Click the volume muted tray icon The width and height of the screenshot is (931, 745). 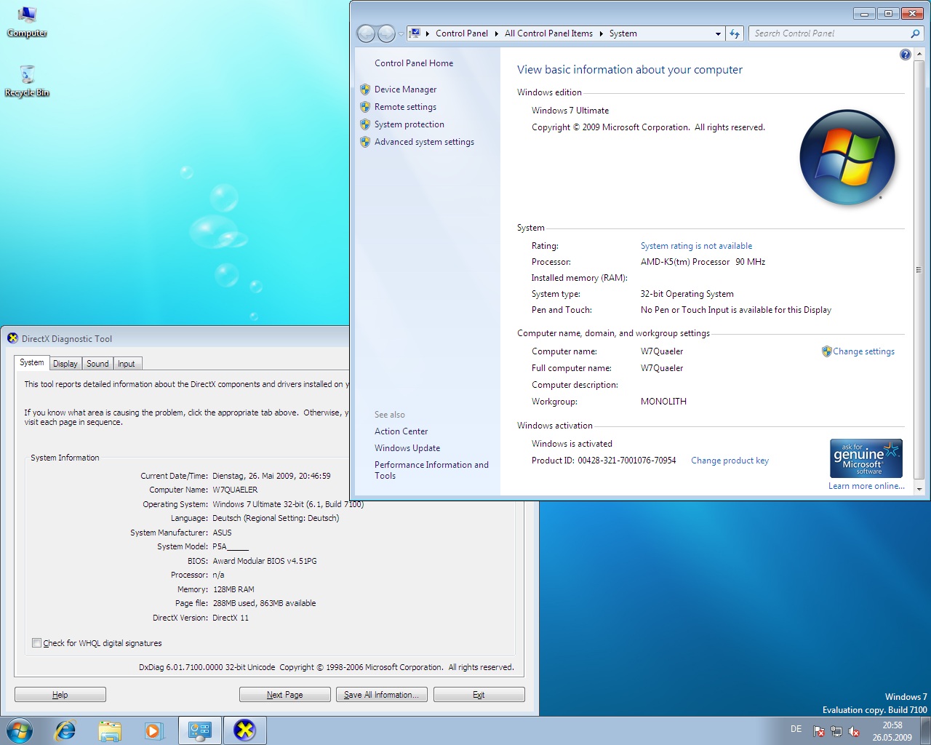pos(854,731)
